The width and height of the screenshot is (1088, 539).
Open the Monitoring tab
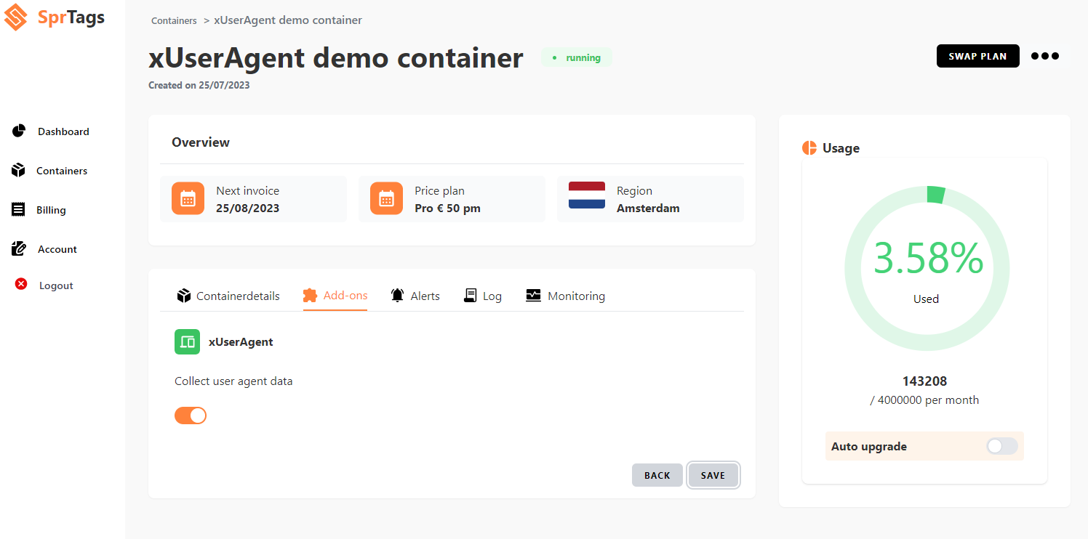(566, 296)
